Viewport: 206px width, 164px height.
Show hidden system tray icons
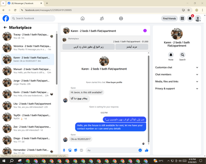[x=169, y=161]
